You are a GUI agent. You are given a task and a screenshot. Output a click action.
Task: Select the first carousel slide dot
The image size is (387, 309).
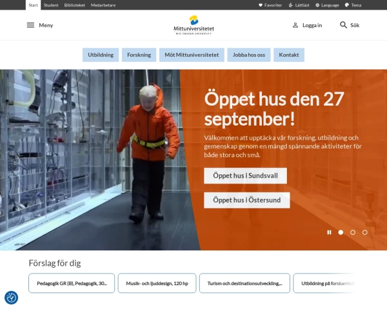(341, 232)
